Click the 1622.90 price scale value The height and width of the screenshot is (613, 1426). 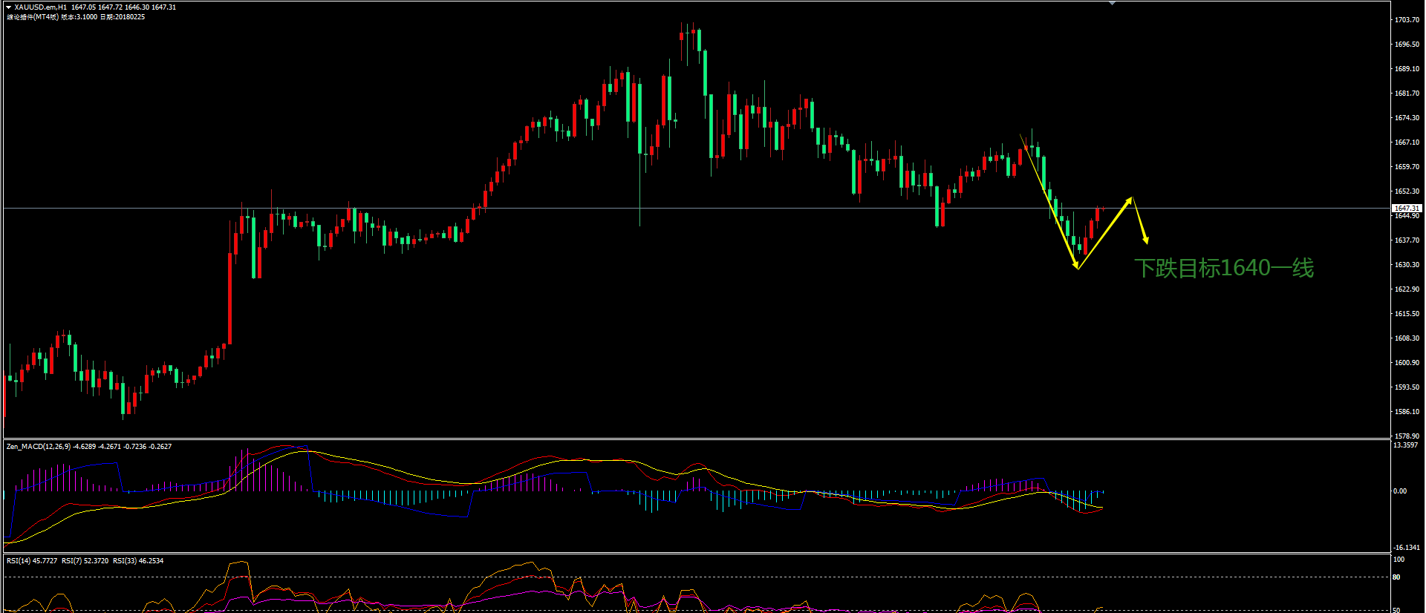click(x=1407, y=289)
